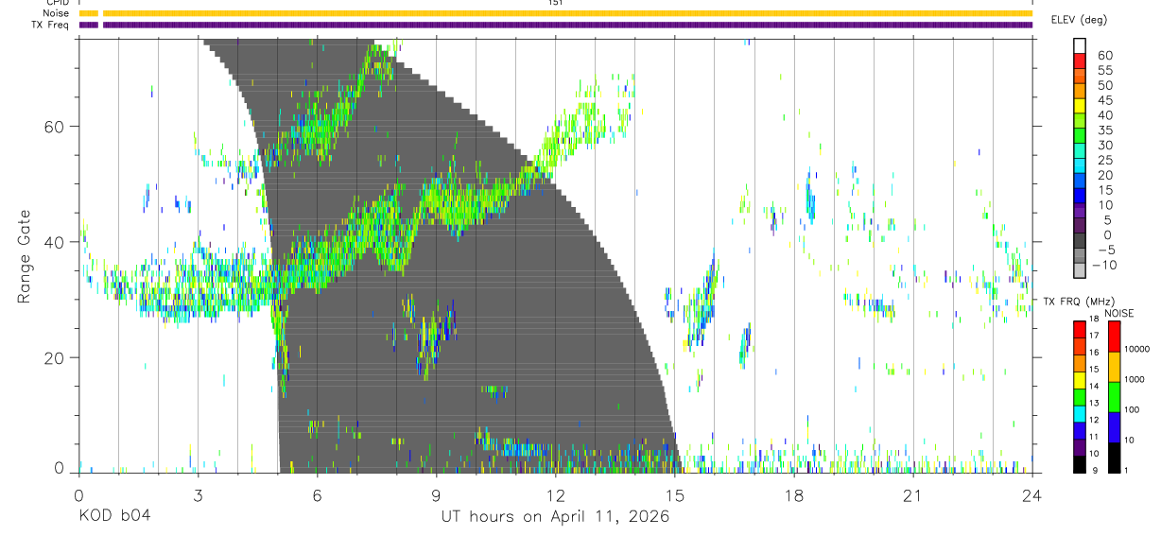1161x536 pixels.
Task: Select the x-axis tick label "6"
Action: click(x=317, y=494)
